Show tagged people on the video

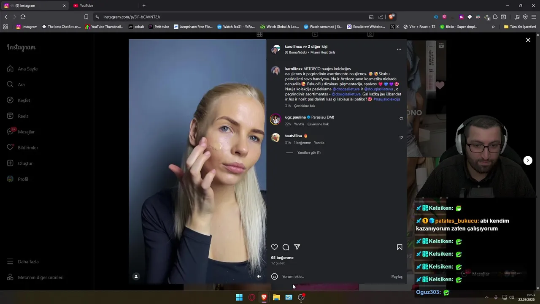click(136, 277)
